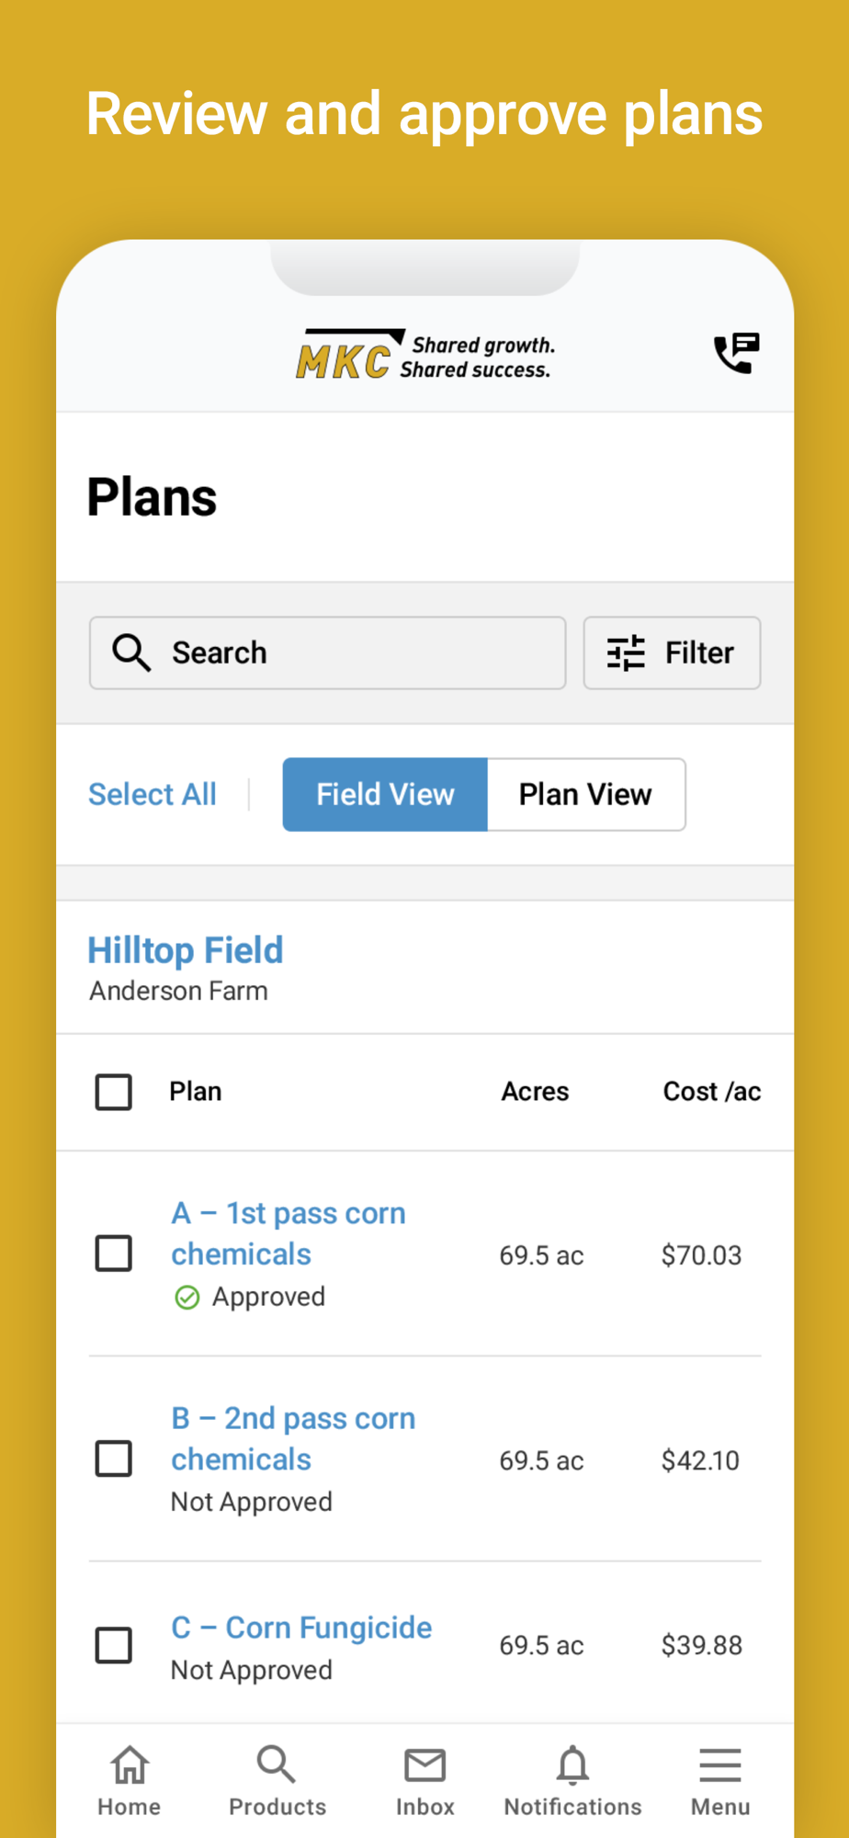Click the Select All link
Viewport: 849px width, 1838px height.
click(153, 795)
